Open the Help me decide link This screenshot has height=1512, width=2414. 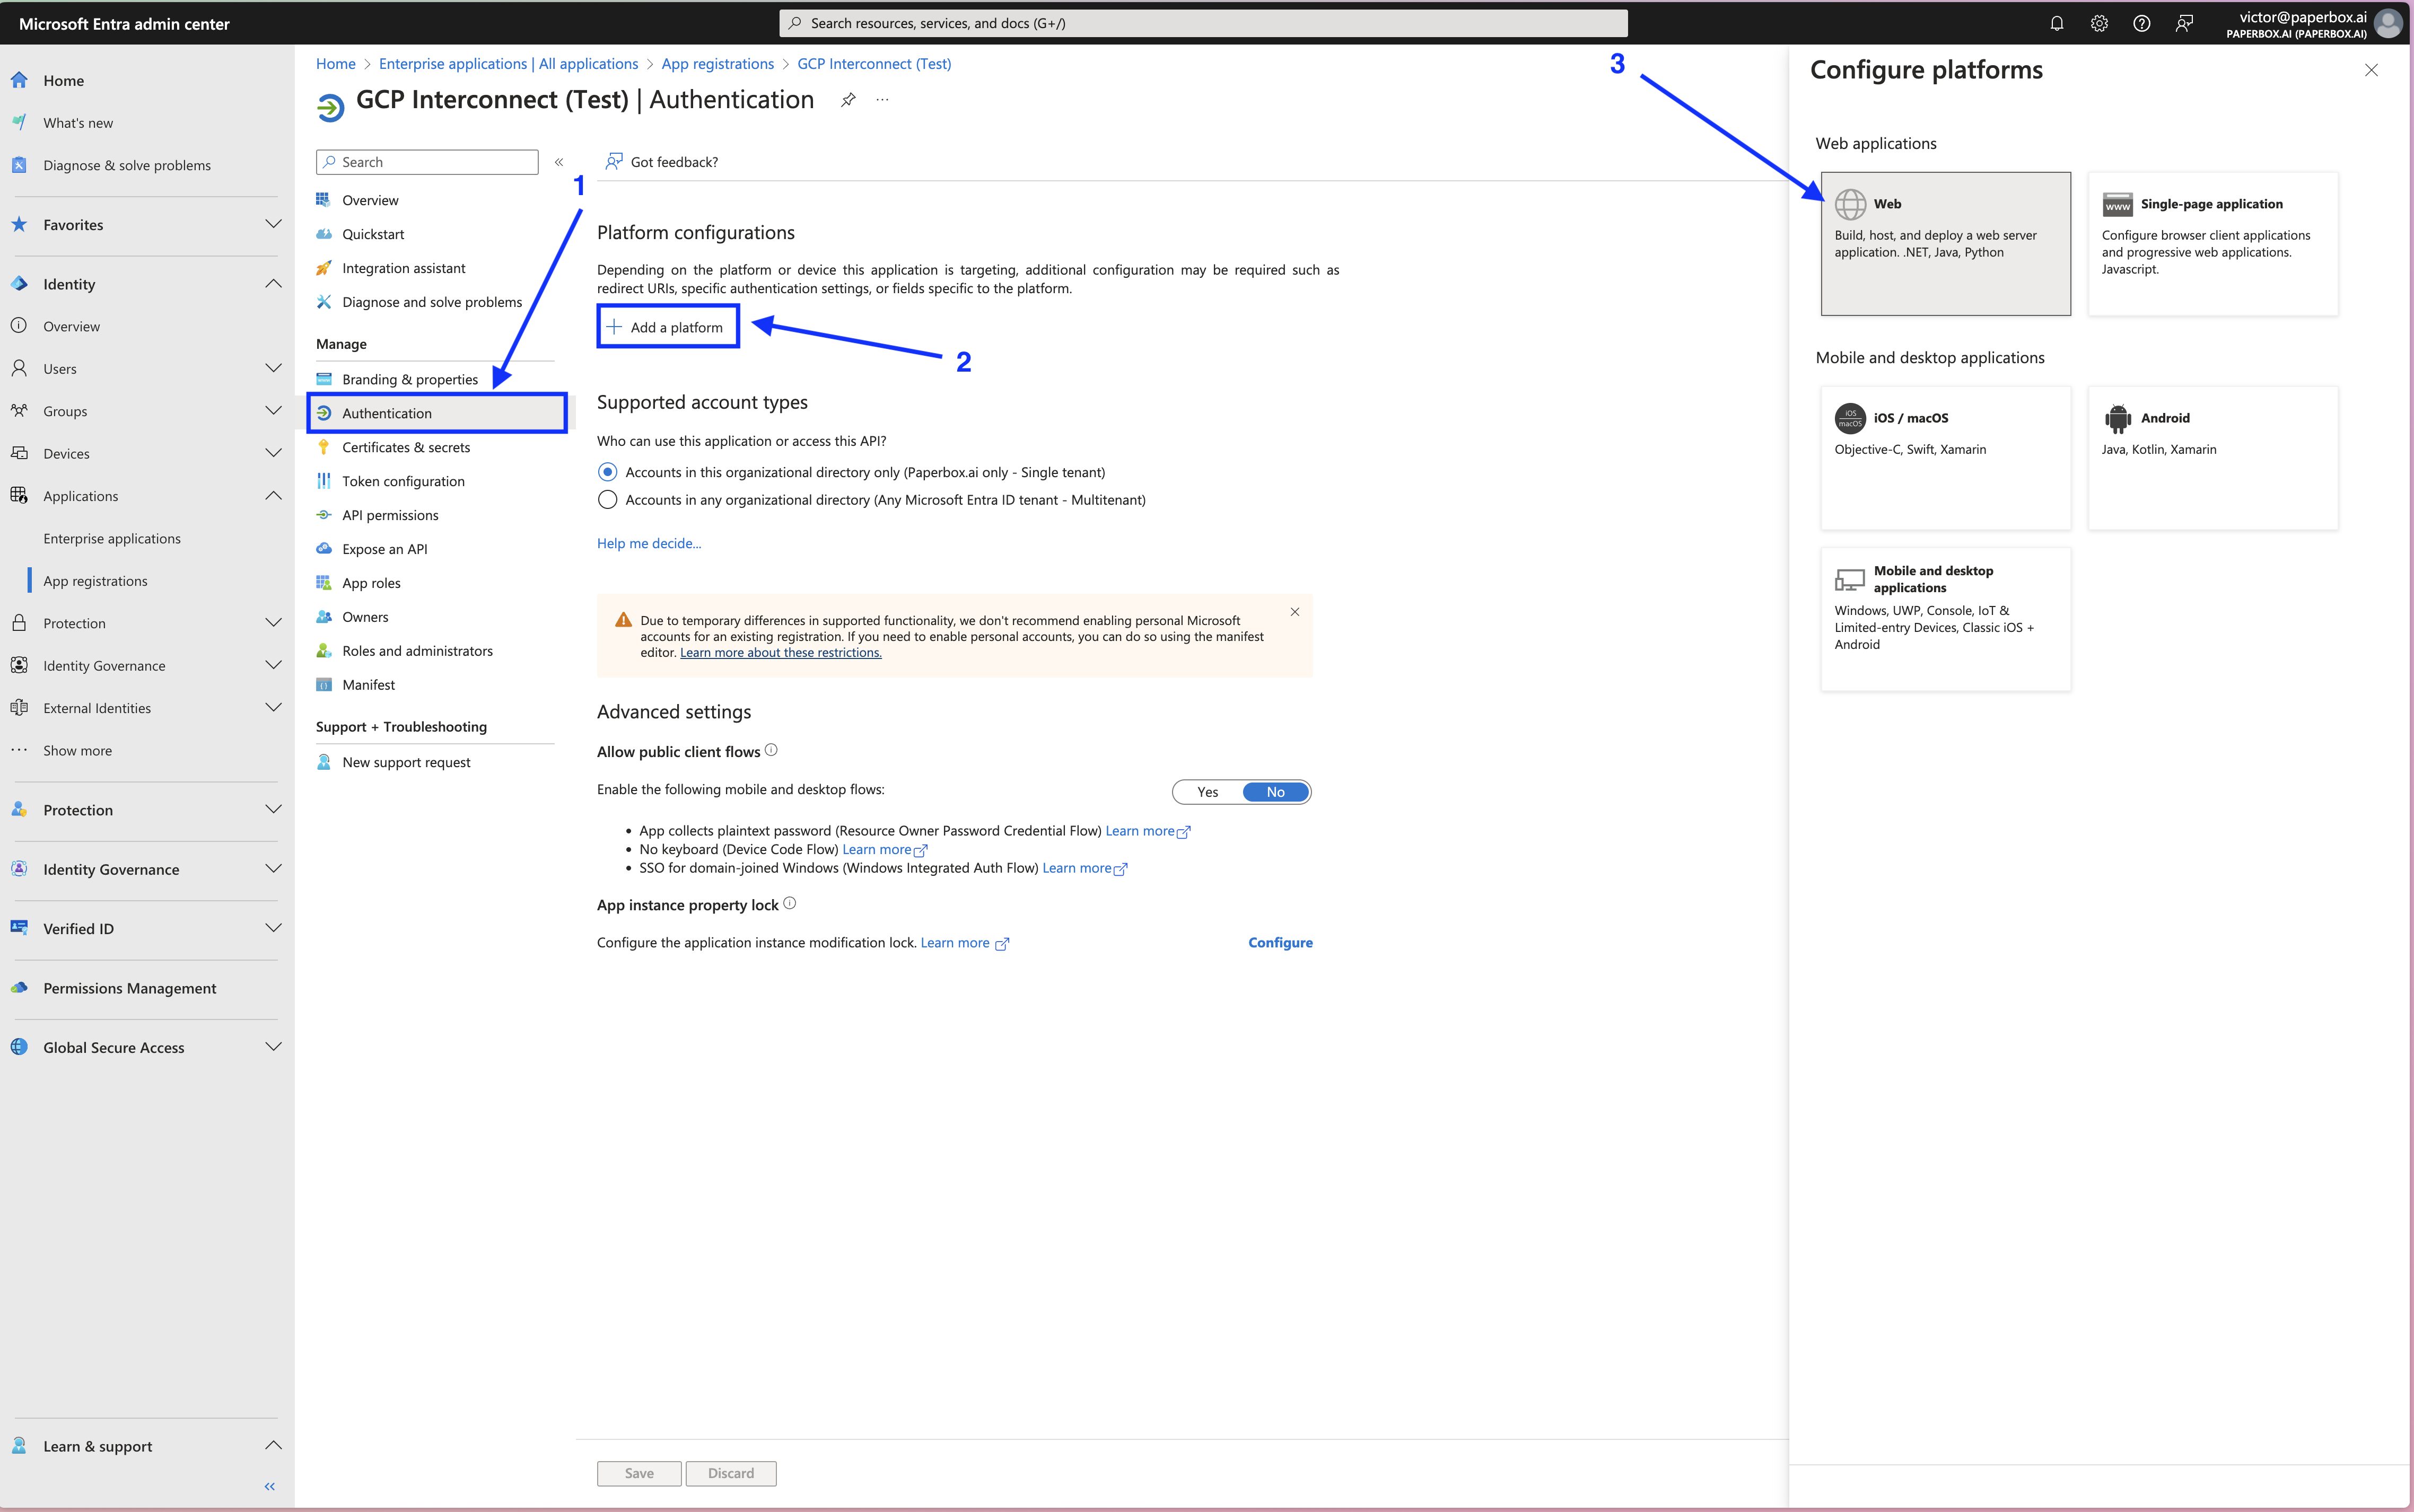coord(648,543)
